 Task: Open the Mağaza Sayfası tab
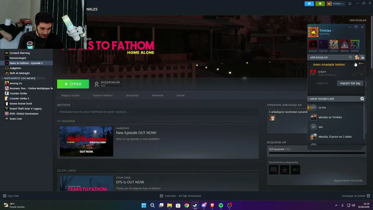point(70,95)
